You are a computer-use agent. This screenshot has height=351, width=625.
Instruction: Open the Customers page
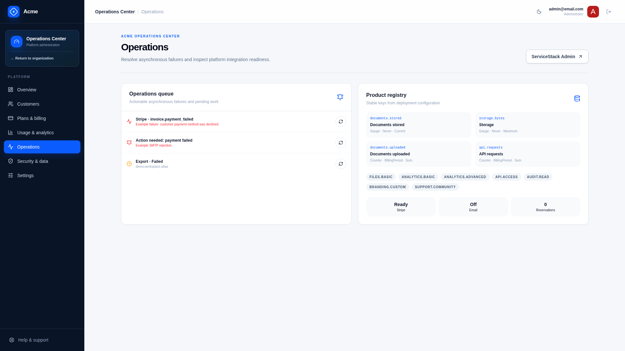(x=42, y=104)
